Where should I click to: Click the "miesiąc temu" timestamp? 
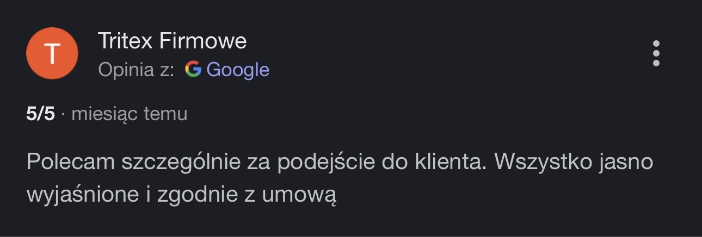click(x=130, y=114)
